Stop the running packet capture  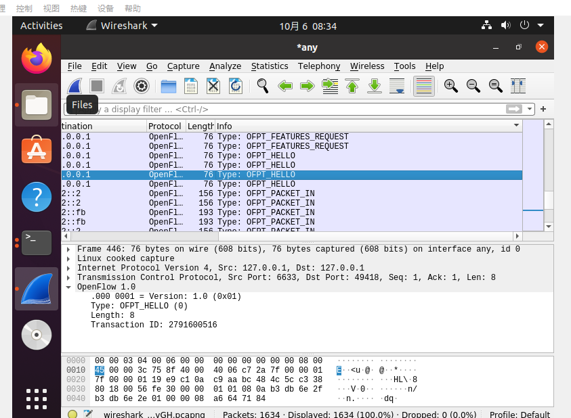97,86
